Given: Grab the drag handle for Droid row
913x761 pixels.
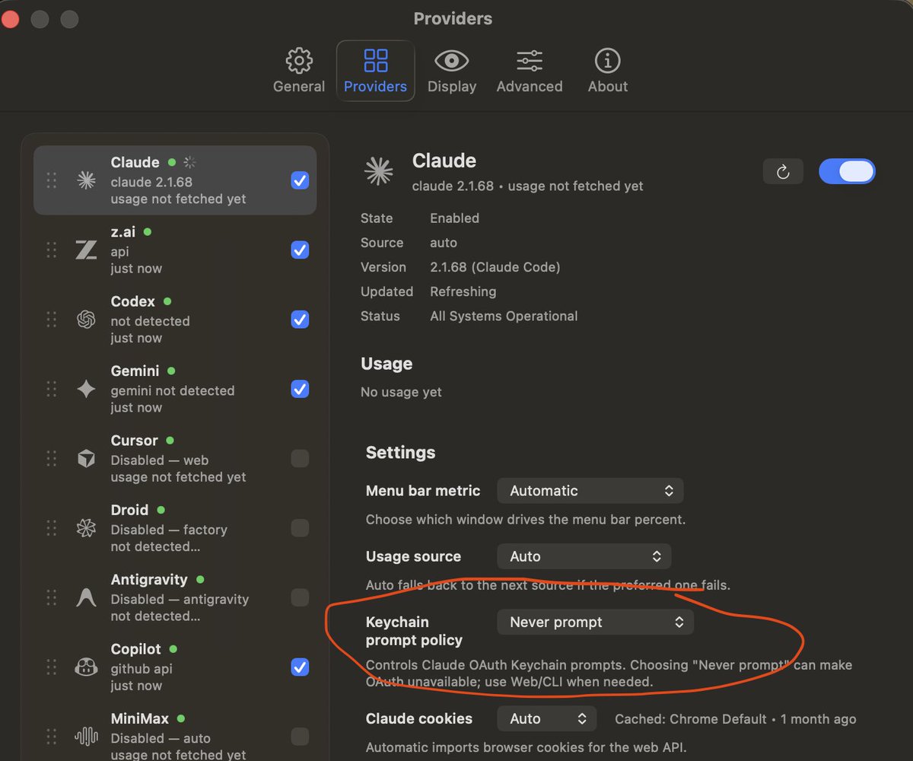Looking at the screenshot, I should click(x=51, y=528).
